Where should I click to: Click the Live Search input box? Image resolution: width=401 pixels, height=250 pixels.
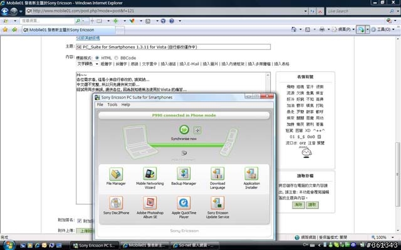pyautogui.click(x=358, y=11)
